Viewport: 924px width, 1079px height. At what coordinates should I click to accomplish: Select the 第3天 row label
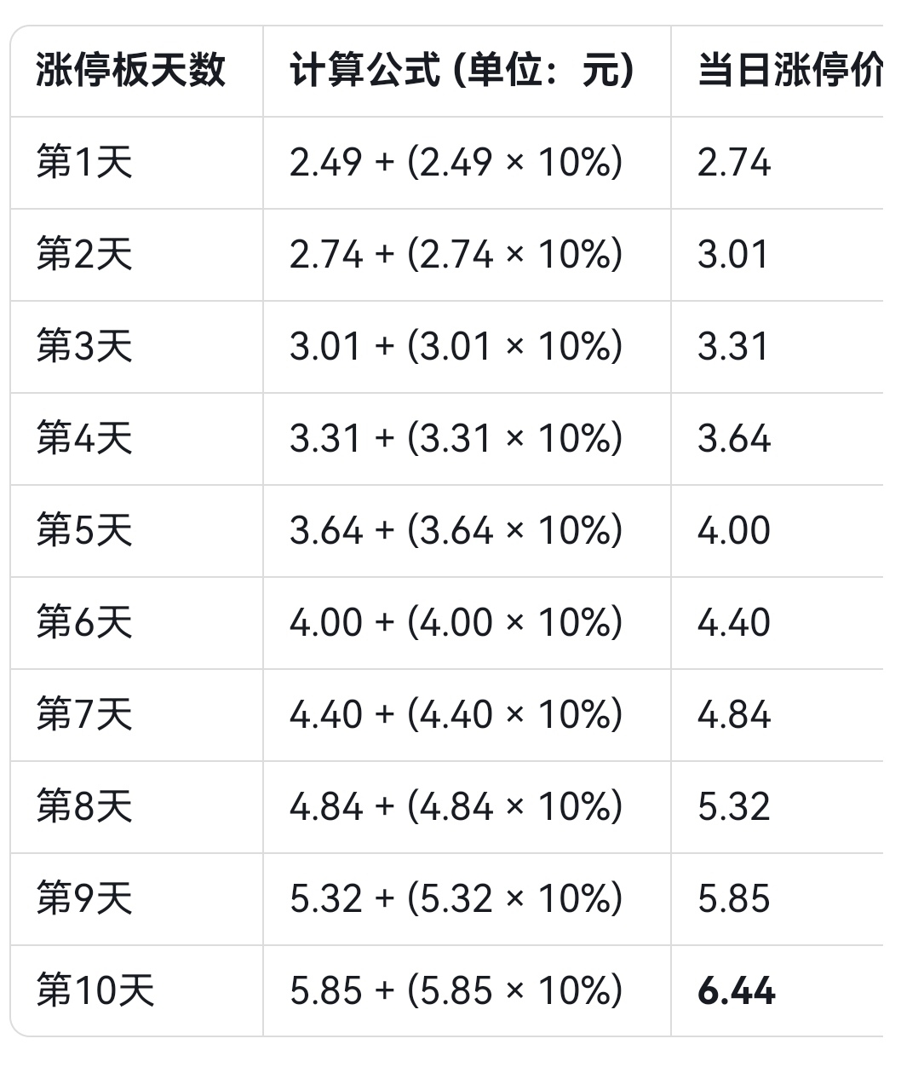pyautogui.click(x=84, y=347)
